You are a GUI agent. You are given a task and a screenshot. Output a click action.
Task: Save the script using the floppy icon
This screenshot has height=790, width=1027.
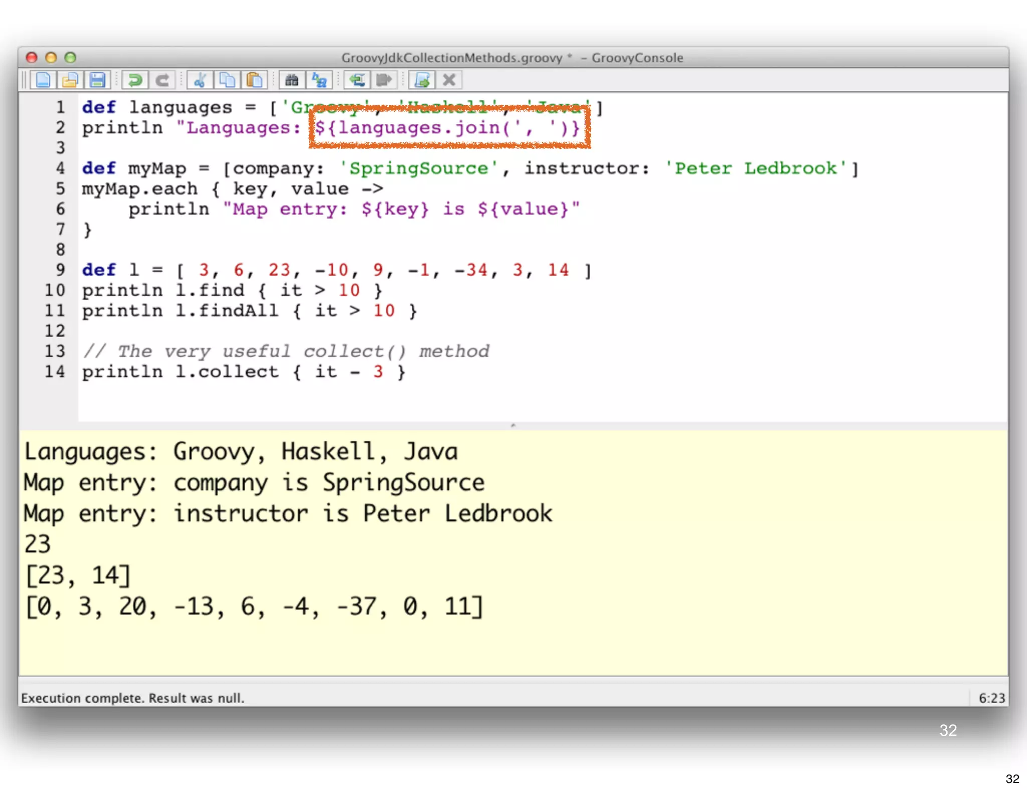tap(97, 80)
